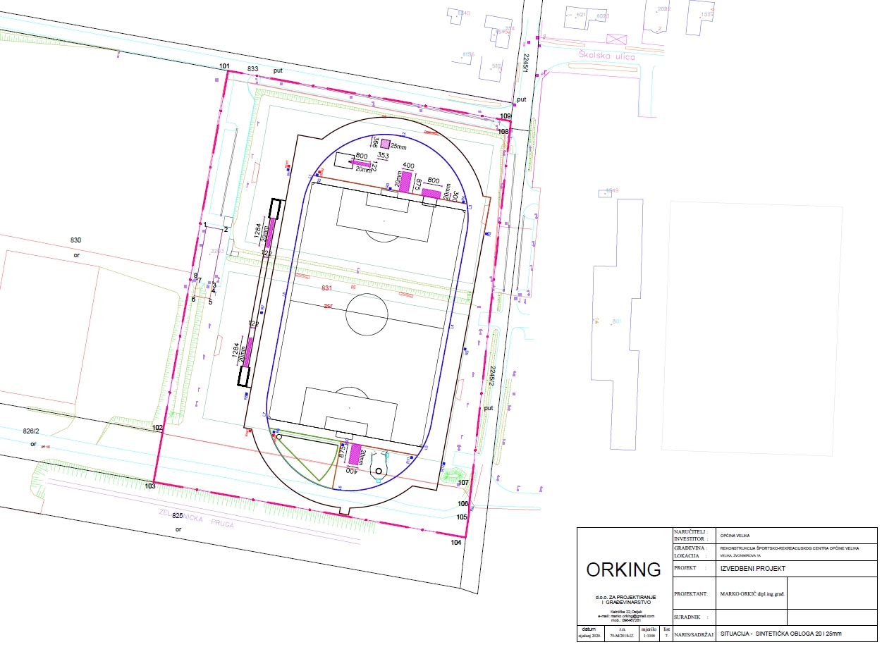Click the black throwing circle near the cage

[x=379, y=471]
